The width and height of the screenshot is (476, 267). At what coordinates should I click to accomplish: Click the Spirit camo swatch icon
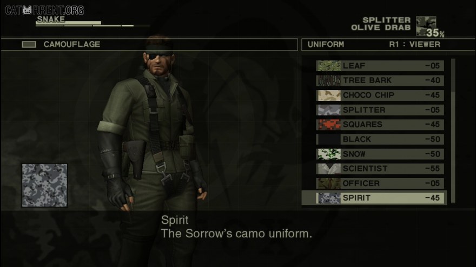click(x=328, y=198)
